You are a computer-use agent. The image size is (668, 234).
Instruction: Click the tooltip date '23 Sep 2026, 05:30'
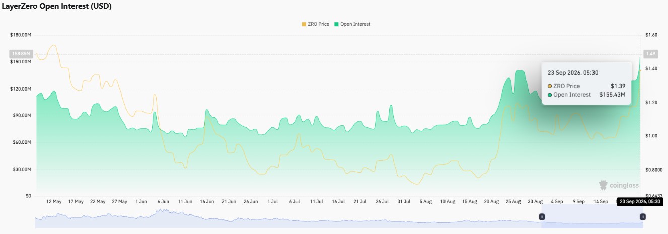pyautogui.click(x=573, y=72)
